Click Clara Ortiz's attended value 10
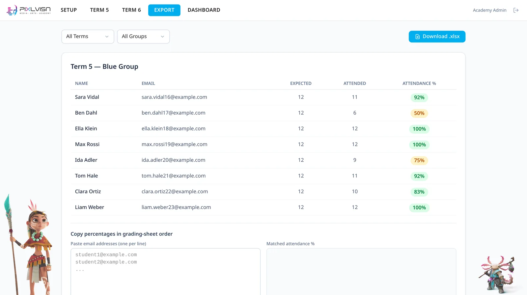The image size is (527, 295). [x=355, y=192]
